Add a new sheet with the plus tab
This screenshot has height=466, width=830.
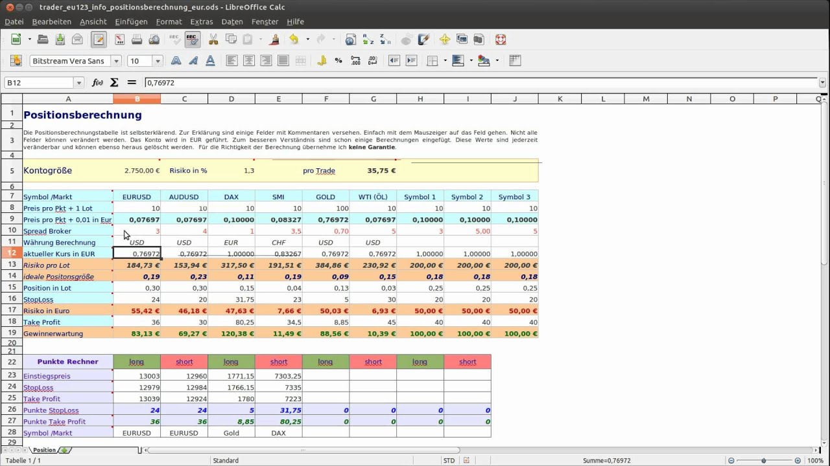(65, 450)
